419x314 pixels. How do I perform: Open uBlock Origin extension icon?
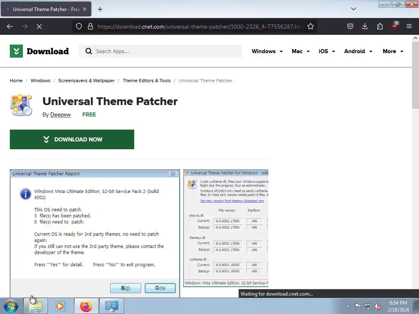pos(395,26)
